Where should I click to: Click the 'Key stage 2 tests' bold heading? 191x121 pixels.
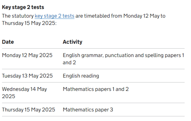point(23,7)
